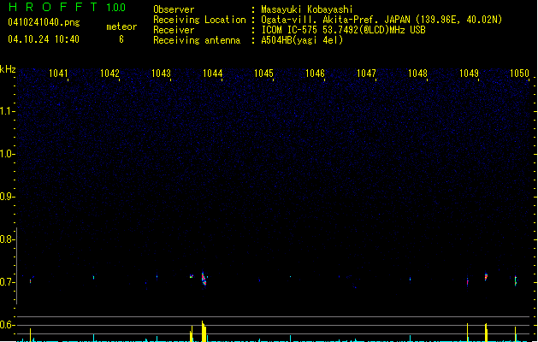The height and width of the screenshot is (342, 538).
Task: Click the ICOM IC-575 receiver text
Action: [x=343, y=30]
